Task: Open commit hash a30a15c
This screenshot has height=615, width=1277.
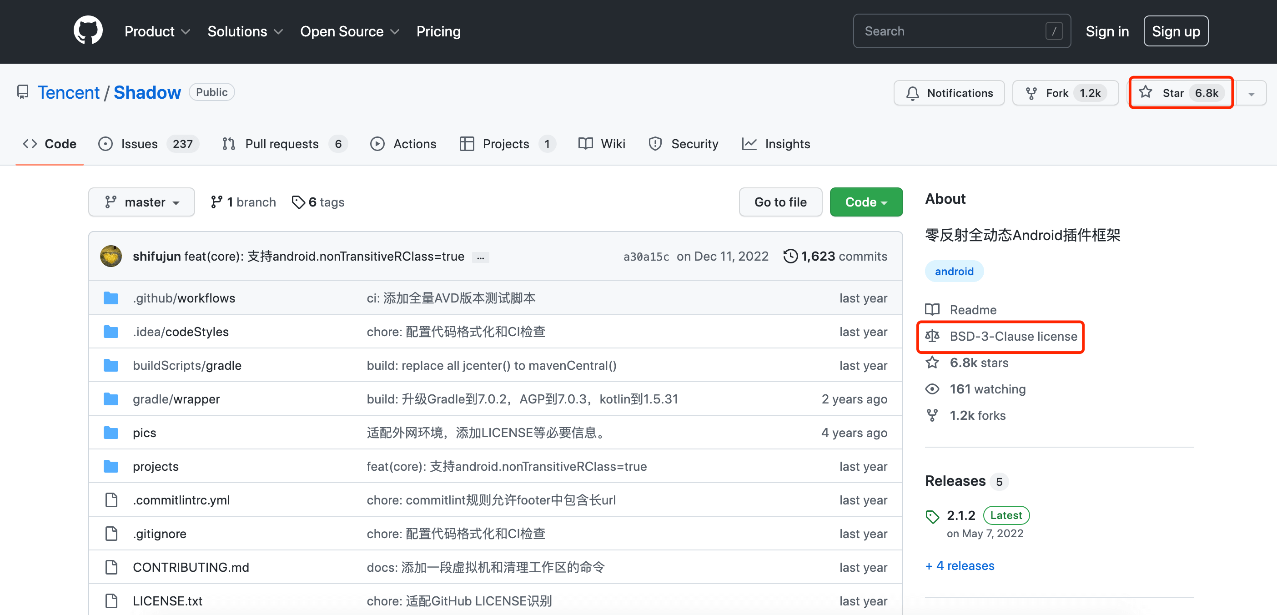Action: click(646, 257)
